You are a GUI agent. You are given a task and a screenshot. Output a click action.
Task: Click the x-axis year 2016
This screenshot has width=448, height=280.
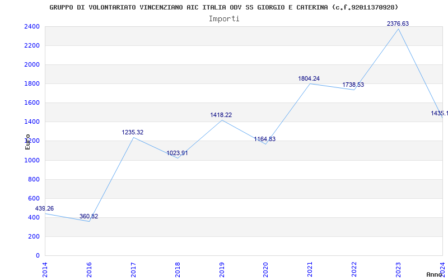coord(89,269)
